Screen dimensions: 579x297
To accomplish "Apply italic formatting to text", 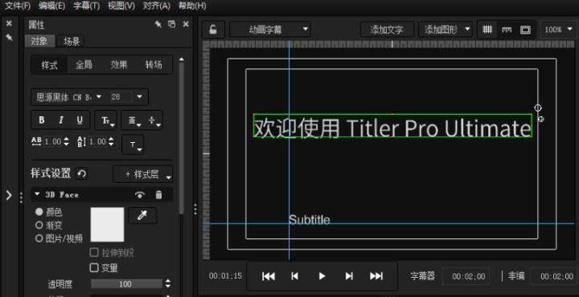I will click(61, 120).
